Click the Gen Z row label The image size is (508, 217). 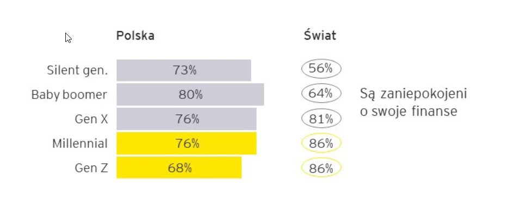(91, 168)
